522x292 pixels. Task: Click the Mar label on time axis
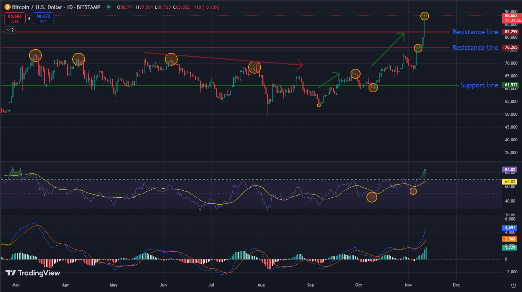coord(16,285)
